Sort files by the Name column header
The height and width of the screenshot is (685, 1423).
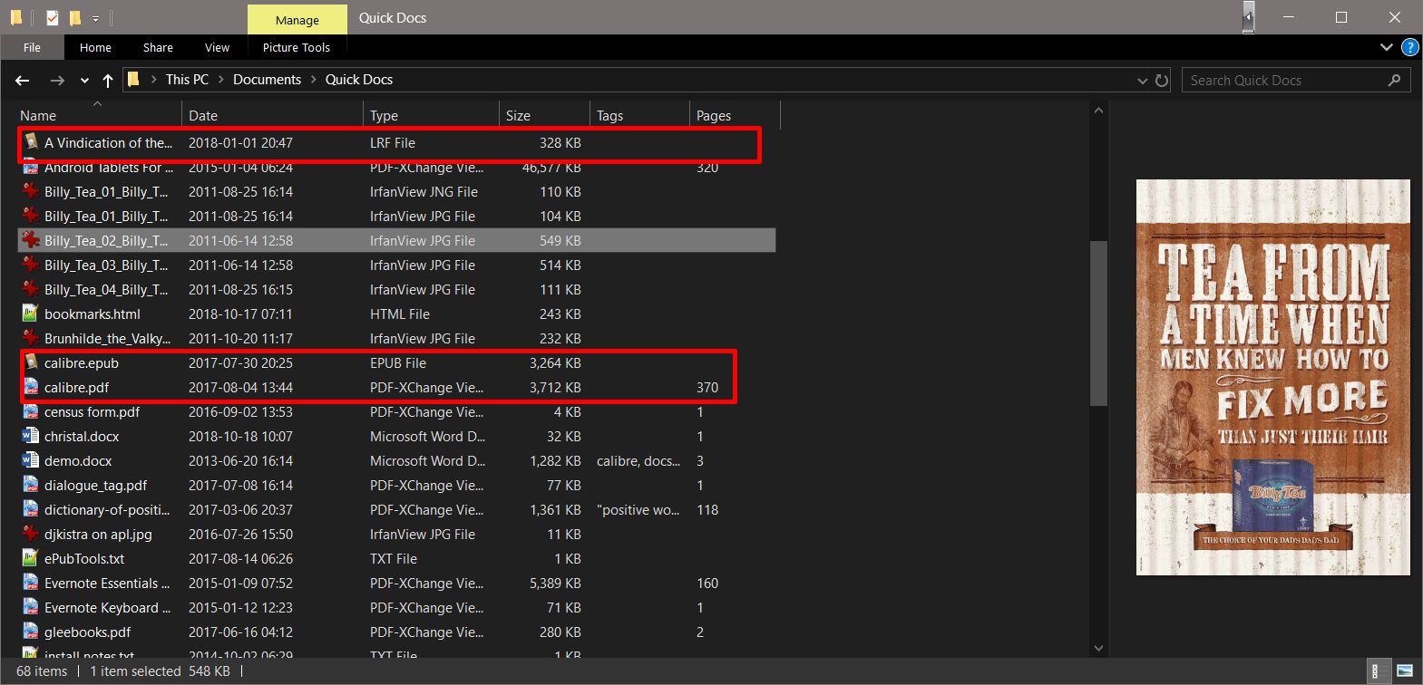[x=100, y=115]
